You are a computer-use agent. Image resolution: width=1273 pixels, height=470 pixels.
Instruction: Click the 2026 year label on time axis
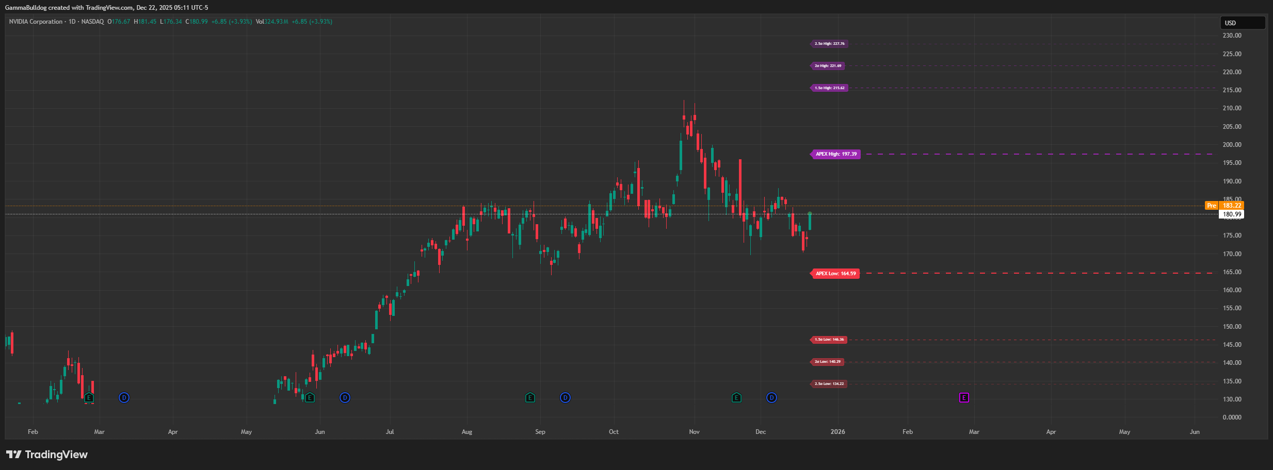838,432
